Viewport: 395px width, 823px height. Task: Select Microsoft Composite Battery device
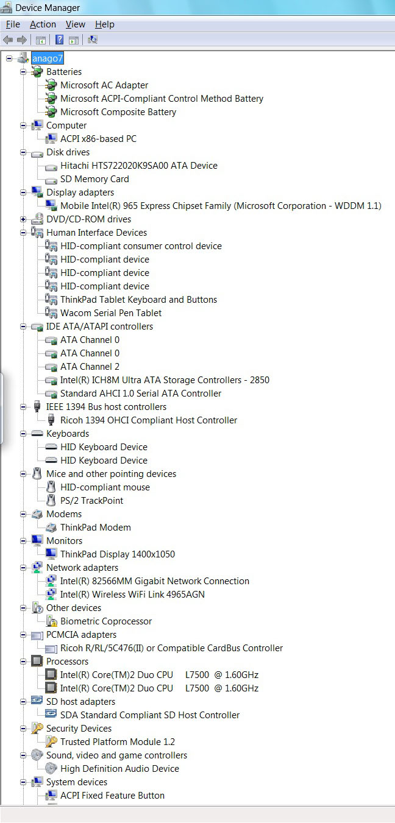tap(118, 112)
